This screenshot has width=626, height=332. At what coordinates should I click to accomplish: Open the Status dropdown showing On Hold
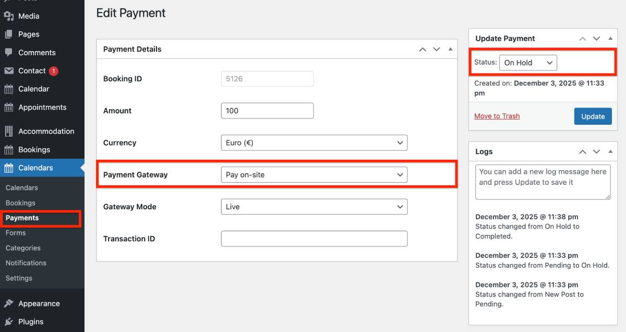tap(528, 63)
